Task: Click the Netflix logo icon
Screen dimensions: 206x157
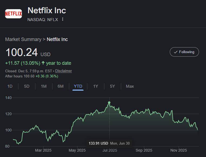Action: (14, 13)
